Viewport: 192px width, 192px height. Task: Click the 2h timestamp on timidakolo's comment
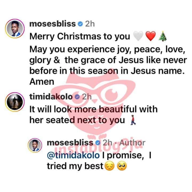[87, 97]
